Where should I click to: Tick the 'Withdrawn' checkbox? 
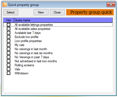pos(8,73)
